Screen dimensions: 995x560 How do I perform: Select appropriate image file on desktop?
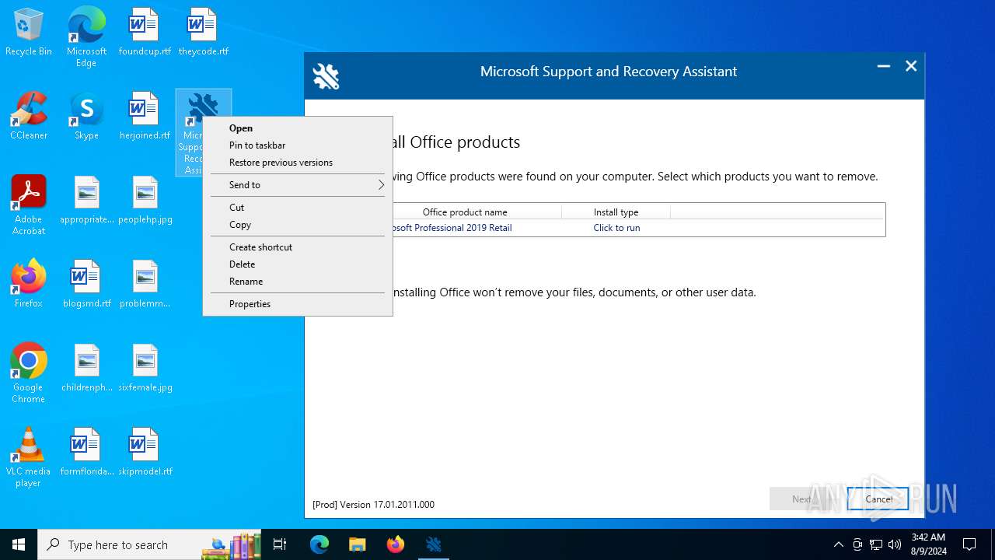[86, 201]
